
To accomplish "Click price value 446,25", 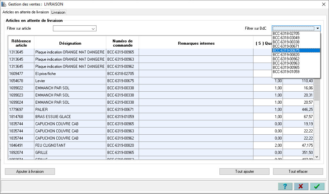I will 298,110.
